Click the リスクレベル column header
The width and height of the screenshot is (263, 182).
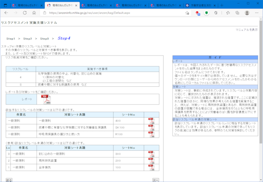[21, 69]
